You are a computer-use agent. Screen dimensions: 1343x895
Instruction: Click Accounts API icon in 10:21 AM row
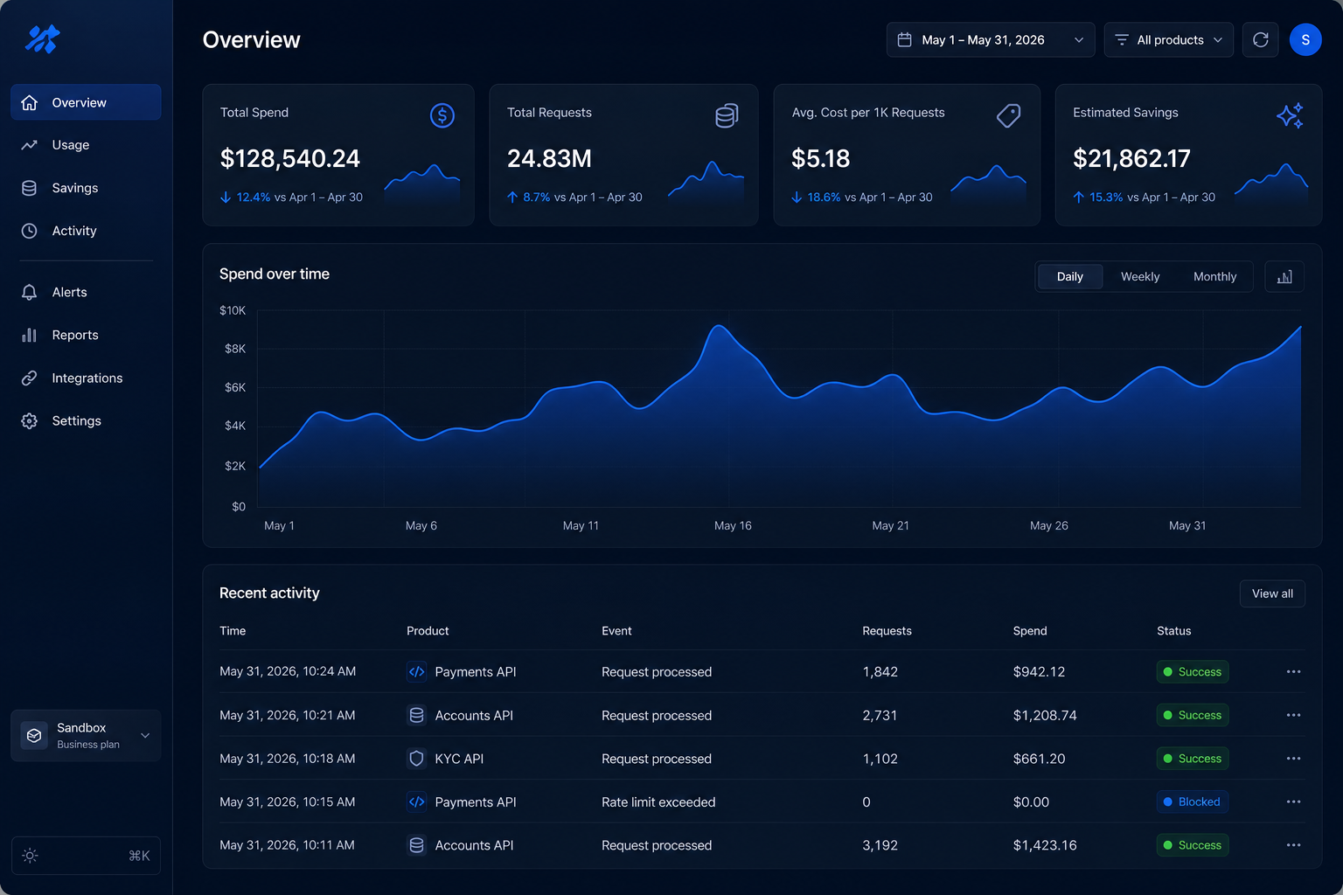pyautogui.click(x=417, y=715)
